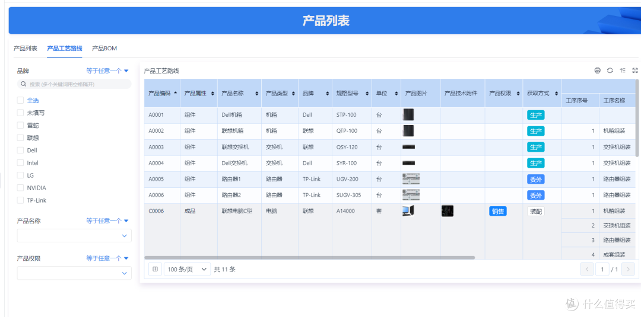Click the 生产 tag for A0001
Screen dimensions: 641x317
(x=535, y=115)
